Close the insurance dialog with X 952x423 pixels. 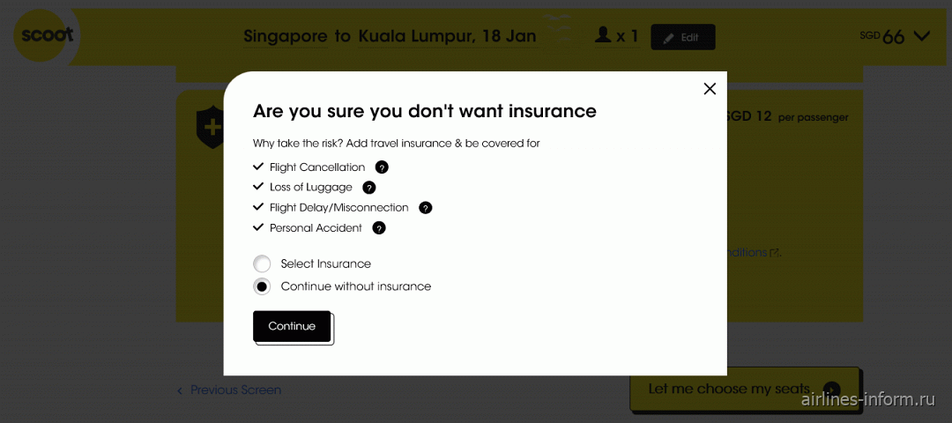(709, 89)
